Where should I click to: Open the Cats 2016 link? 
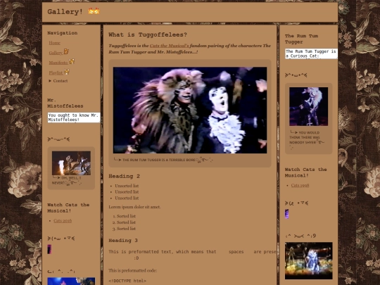[x=63, y=221]
